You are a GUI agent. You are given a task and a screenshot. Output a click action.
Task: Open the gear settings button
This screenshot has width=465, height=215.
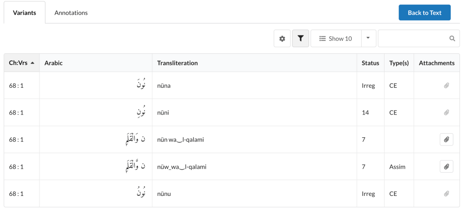point(282,39)
